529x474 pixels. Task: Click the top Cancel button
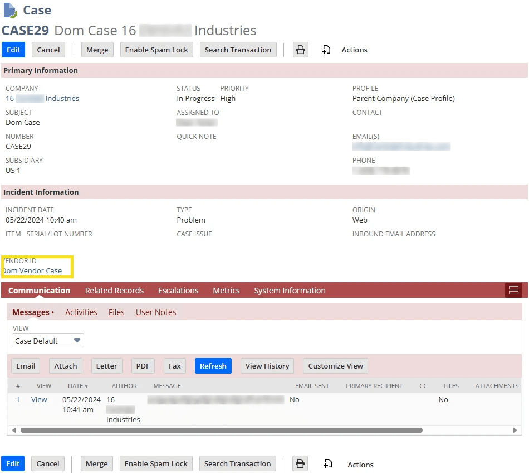tap(48, 50)
